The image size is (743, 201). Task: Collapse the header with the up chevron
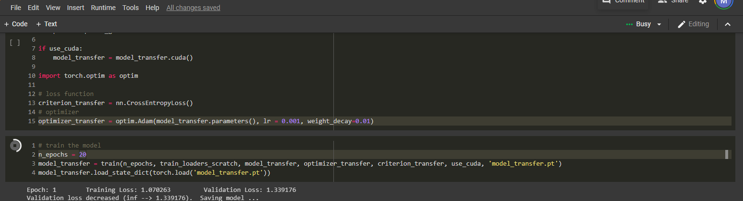[x=727, y=24]
